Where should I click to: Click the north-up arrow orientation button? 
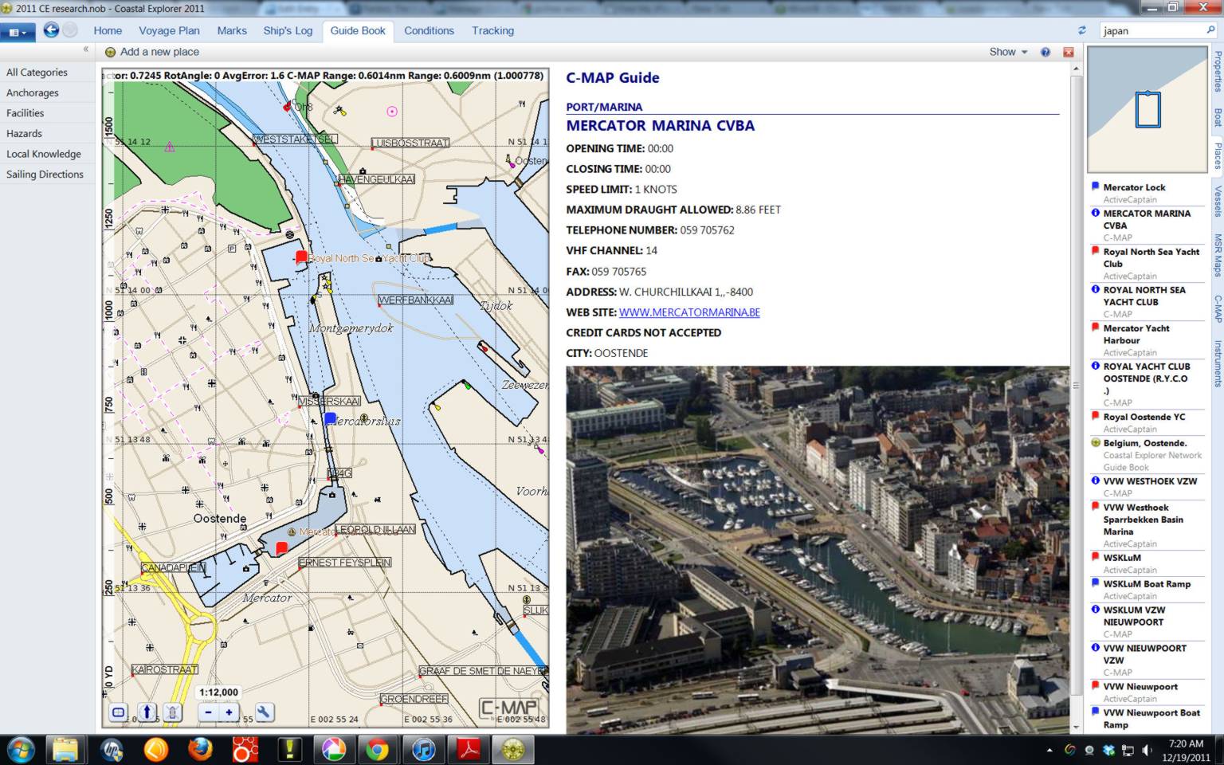[x=147, y=712]
